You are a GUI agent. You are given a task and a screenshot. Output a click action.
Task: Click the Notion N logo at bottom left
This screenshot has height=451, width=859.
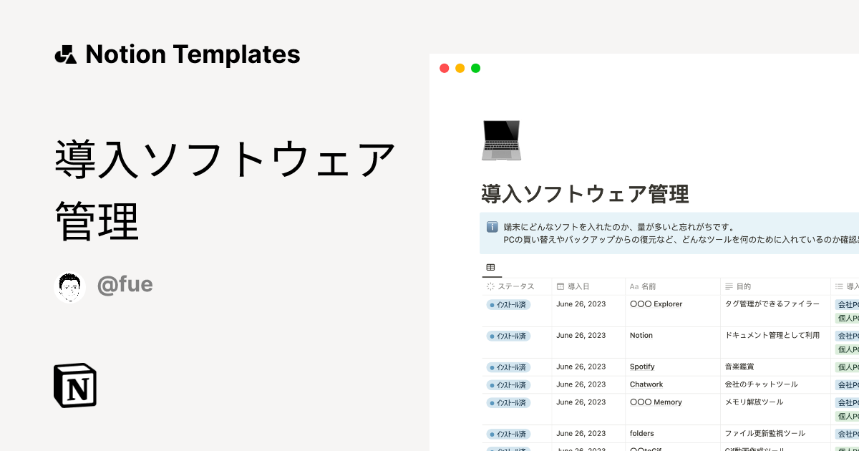point(74,386)
